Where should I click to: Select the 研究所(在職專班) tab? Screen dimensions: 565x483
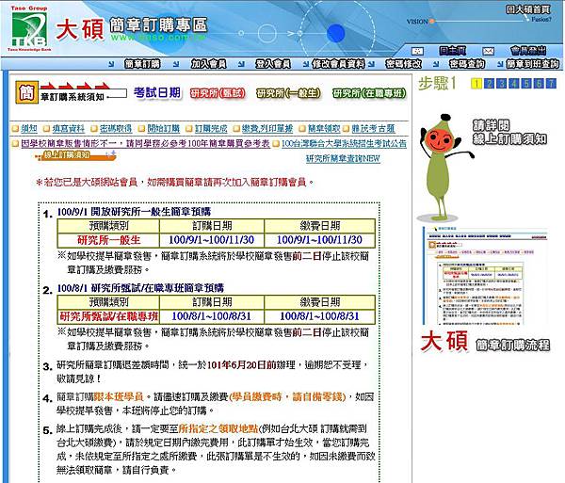click(369, 93)
